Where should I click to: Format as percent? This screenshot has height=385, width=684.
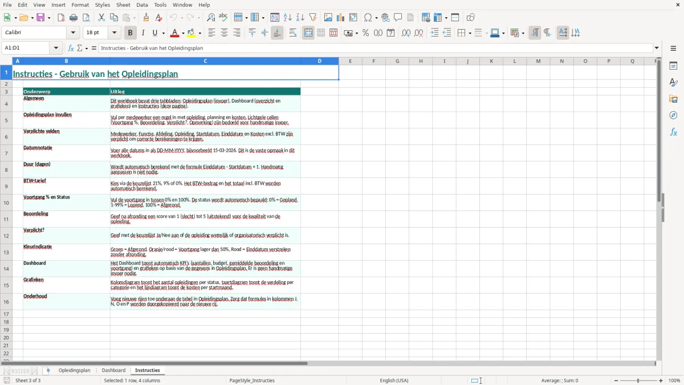[x=365, y=33]
